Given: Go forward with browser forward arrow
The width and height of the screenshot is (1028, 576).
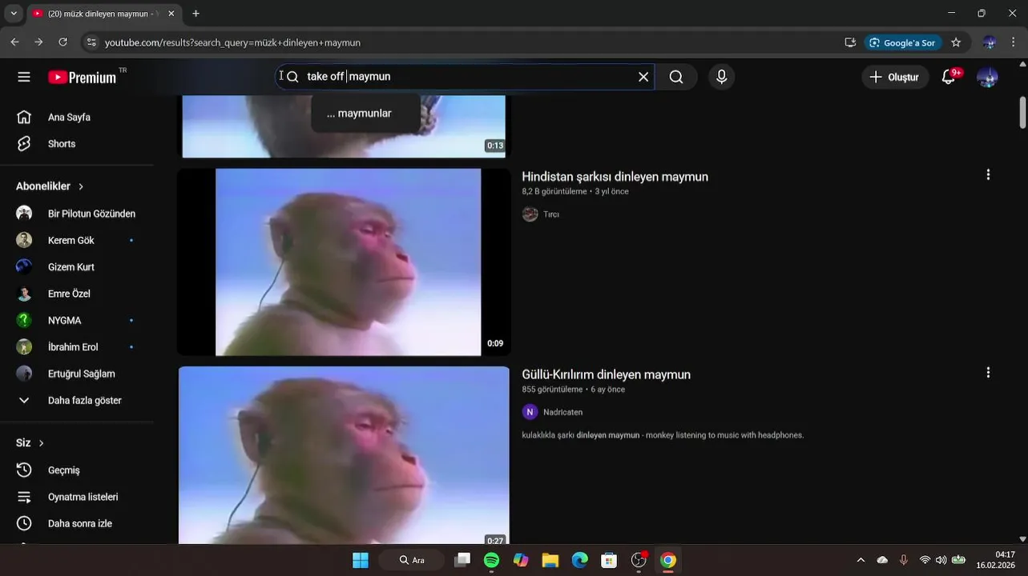Looking at the screenshot, I should (x=38, y=42).
